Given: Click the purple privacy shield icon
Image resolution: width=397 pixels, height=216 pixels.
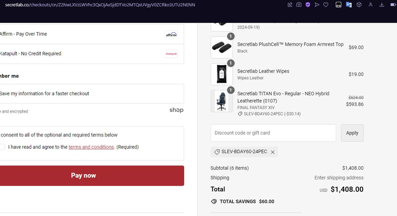Looking at the screenshot, I should click(x=308, y=5).
